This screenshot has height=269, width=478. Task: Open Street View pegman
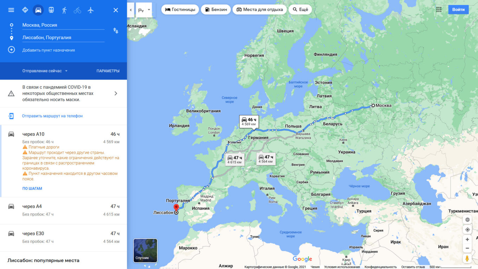(467, 258)
